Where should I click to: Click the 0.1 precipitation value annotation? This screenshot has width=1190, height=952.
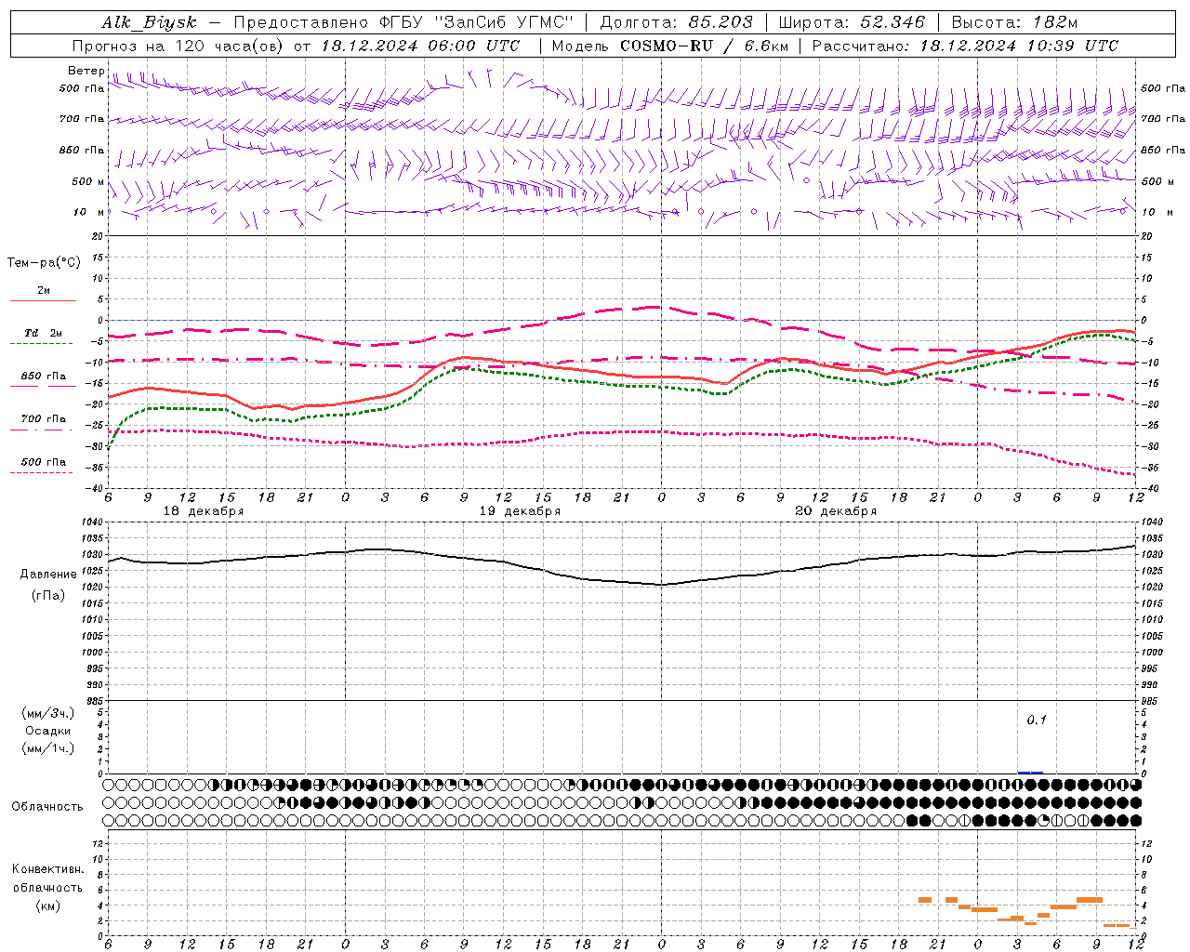click(1037, 721)
